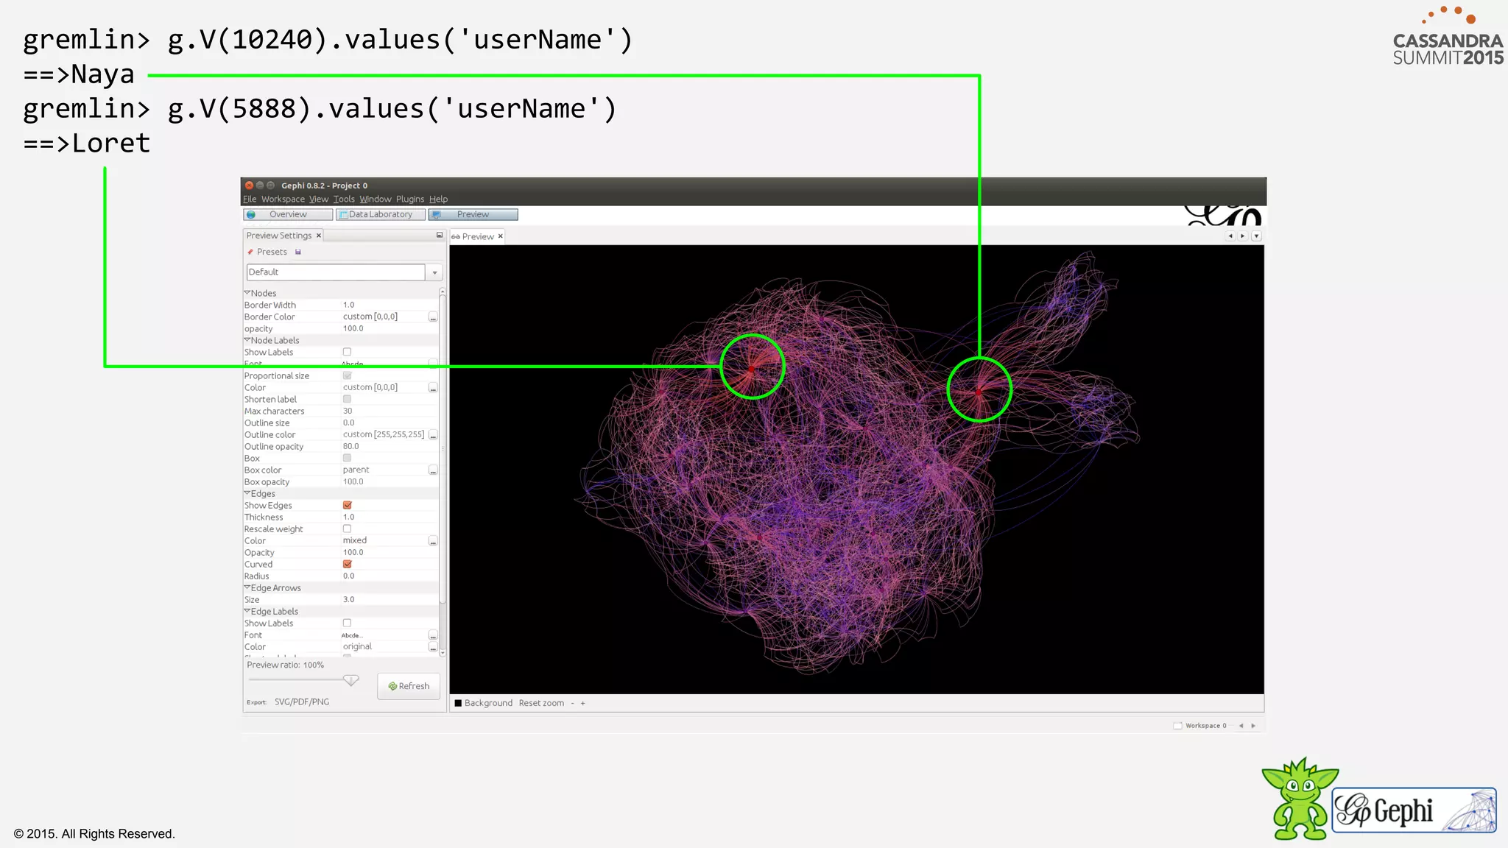
Task: Click the Workspace 0 icon in status bar
Action: point(1177,726)
